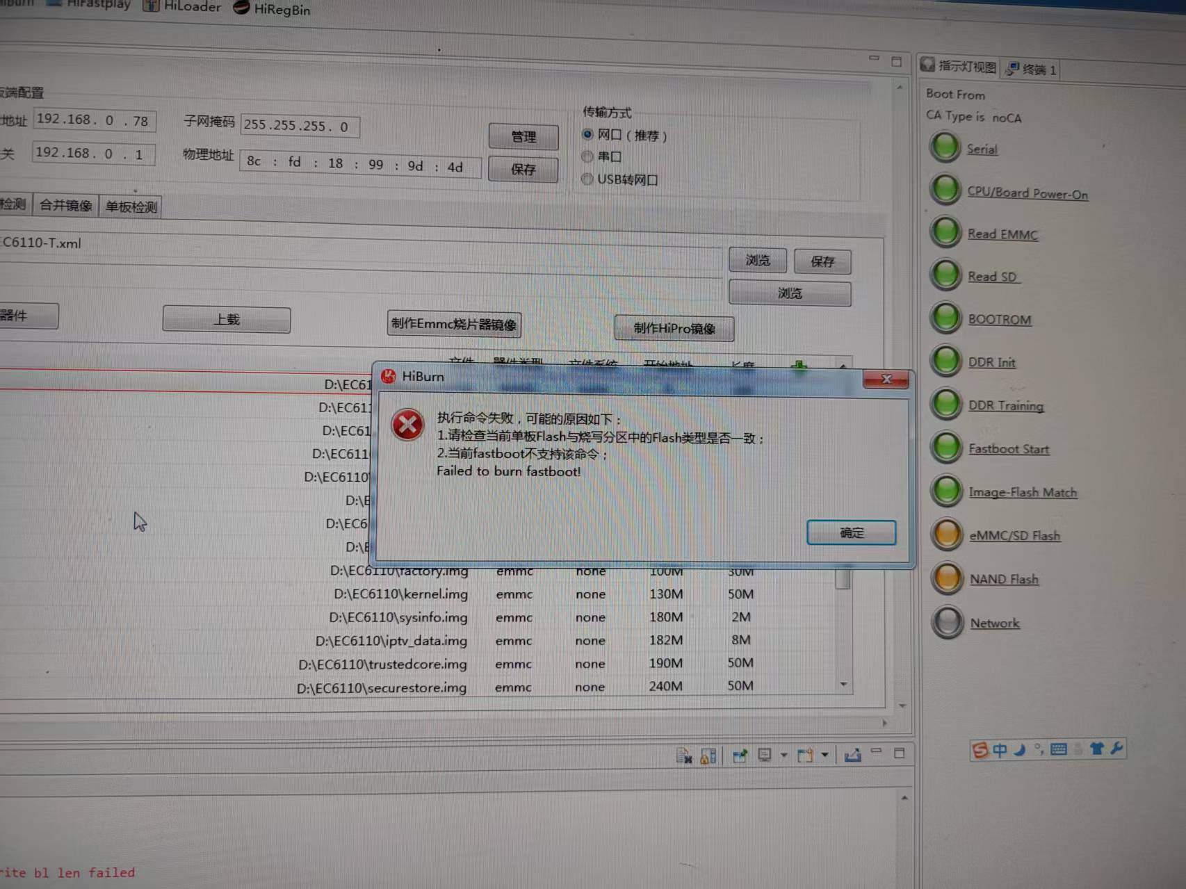Viewport: 1186px width, 889px height.
Task: Click the moon icon on IME bar
Action: (x=1019, y=749)
